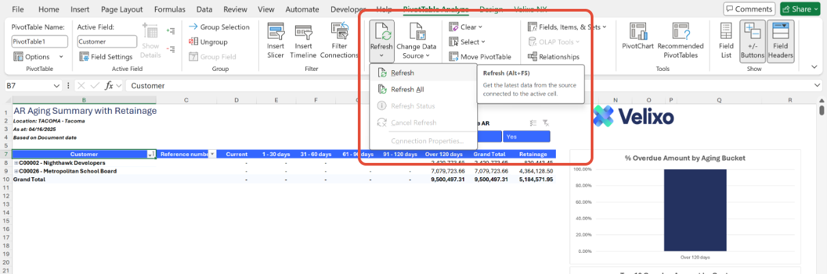Switch to the View tab
The height and width of the screenshot is (274, 827).
pyautogui.click(x=266, y=10)
